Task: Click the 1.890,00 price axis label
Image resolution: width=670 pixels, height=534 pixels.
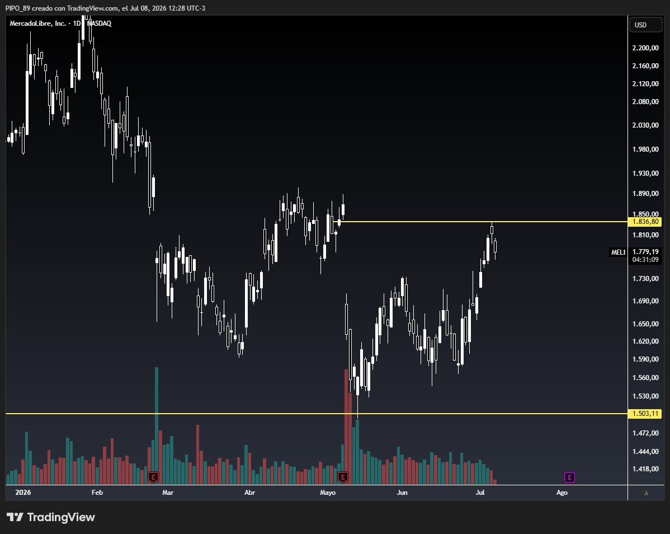Action: (645, 193)
